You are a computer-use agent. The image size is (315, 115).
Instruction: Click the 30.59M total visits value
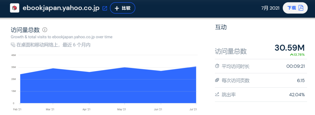[290, 48]
